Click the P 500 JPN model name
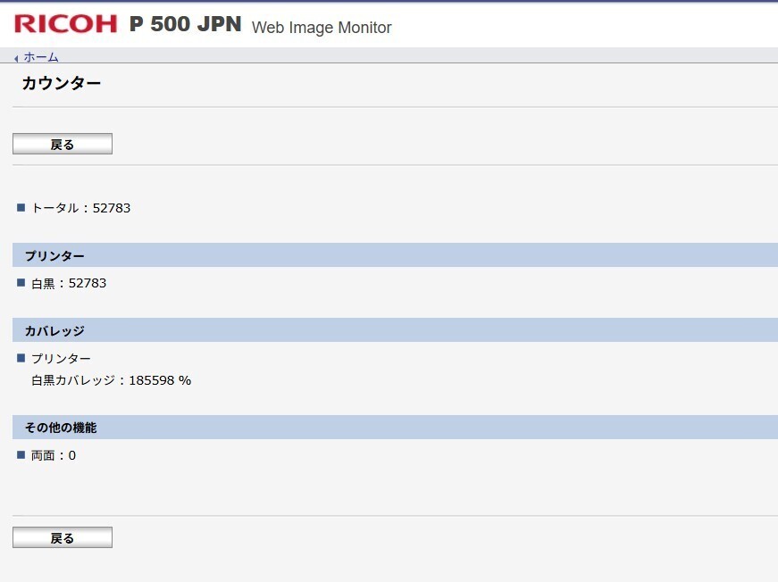This screenshot has width=778, height=582. (x=186, y=24)
